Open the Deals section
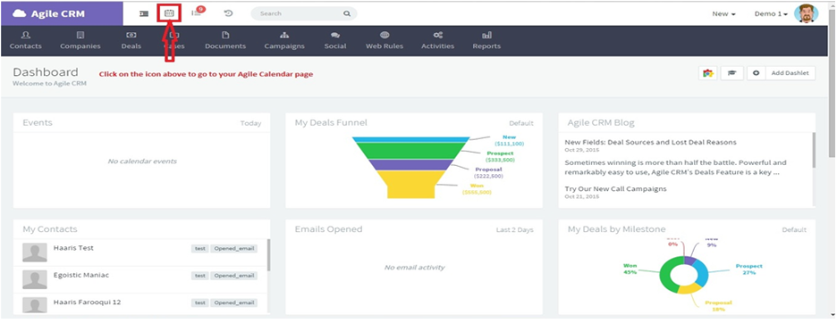The height and width of the screenshot is (323, 837). pyautogui.click(x=131, y=40)
